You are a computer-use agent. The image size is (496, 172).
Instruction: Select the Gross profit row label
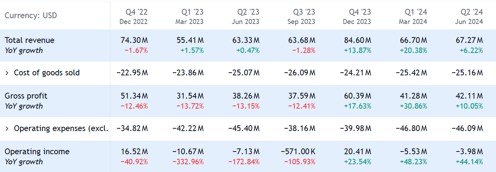point(26,96)
